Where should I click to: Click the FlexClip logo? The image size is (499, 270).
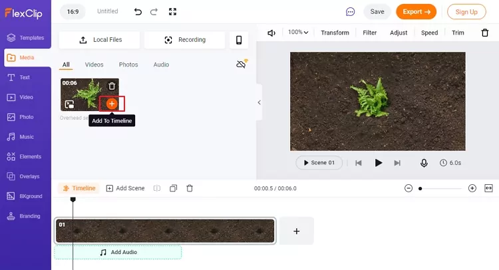tap(23, 13)
